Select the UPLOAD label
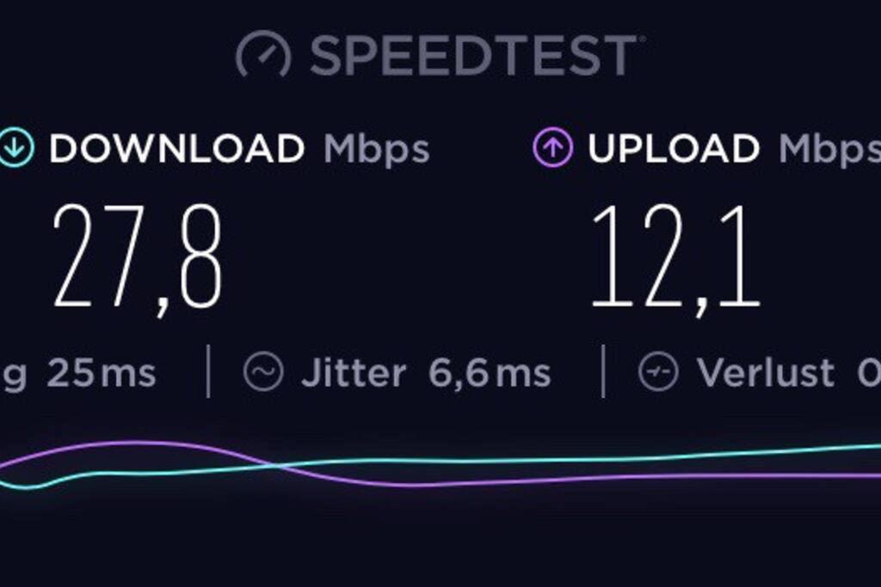This screenshot has height=587, width=881. (x=674, y=149)
